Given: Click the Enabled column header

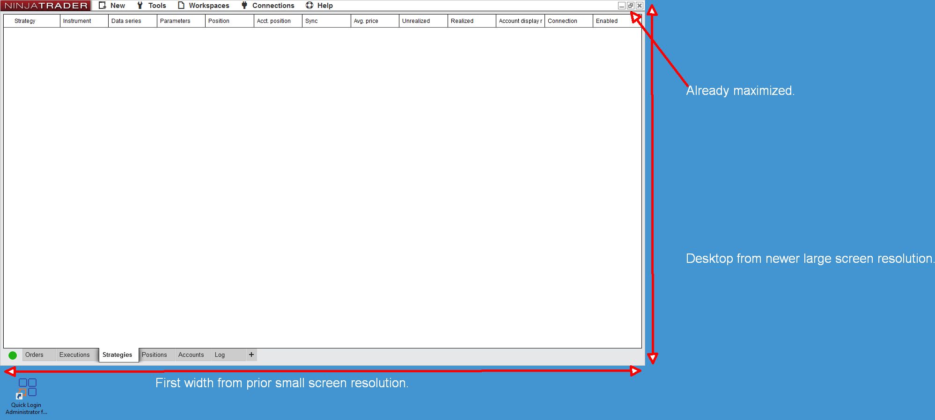Looking at the screenshot, I should (x=617, y=21).
